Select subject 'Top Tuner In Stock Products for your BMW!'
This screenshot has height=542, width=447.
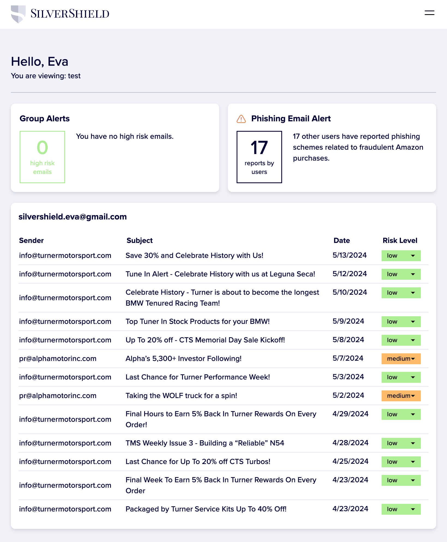pyautogui.click(x=198, y=321)
